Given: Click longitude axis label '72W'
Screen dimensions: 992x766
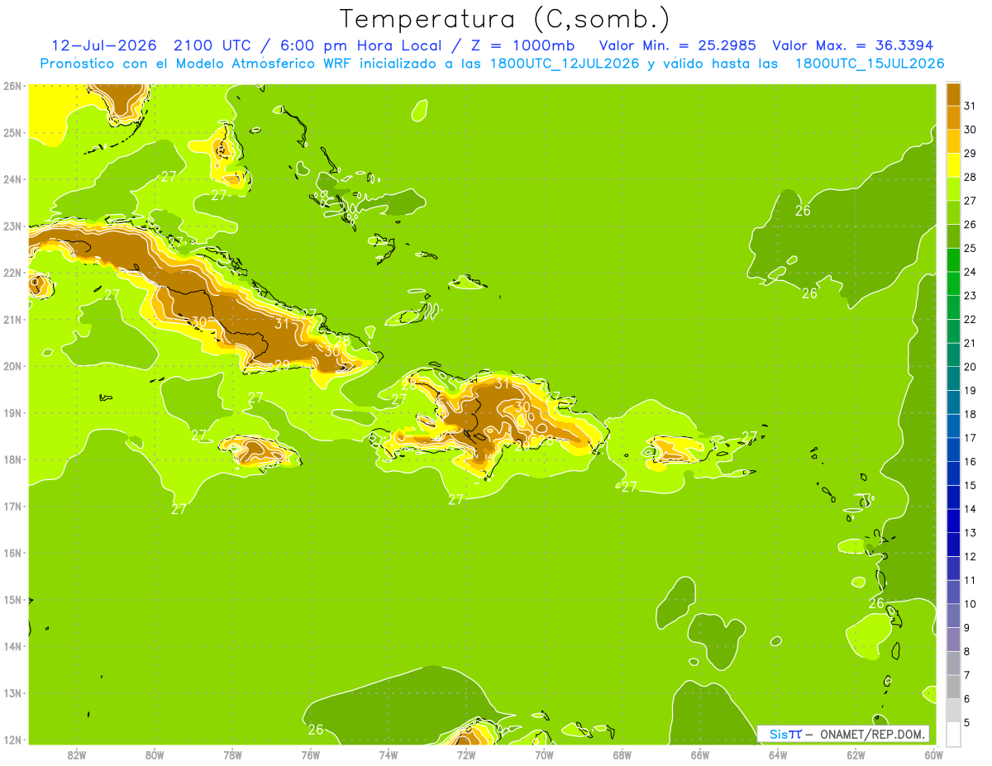Looking at the screenshot, I should [466, 754].
